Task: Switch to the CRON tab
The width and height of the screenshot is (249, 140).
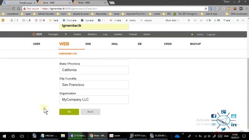Action: point(168,44)
